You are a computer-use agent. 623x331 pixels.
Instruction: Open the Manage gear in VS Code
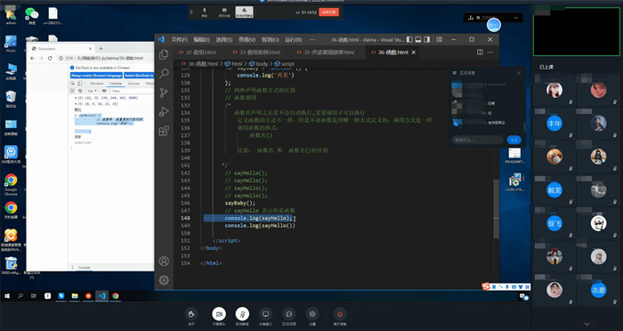coord(164,280)
